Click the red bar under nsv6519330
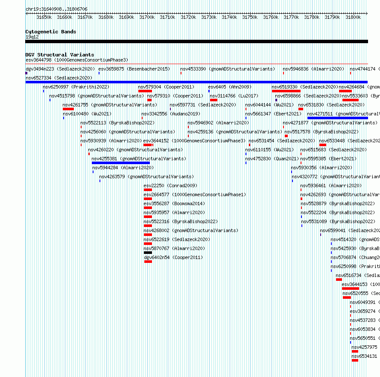Image resolution: width=380 pixels, height=377 pixels. [x=286, y=91]
